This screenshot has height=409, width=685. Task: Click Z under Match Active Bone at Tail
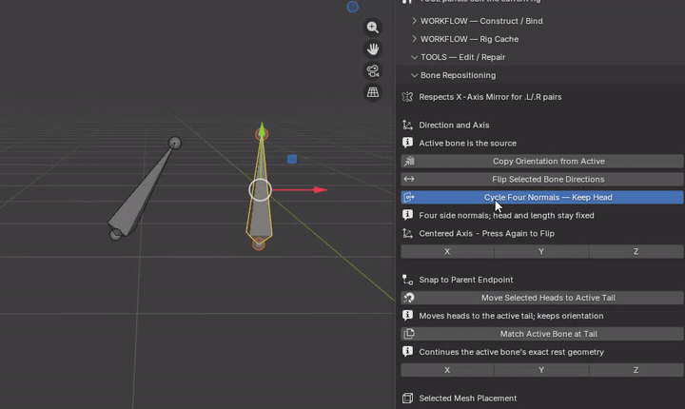pos(636,370)
